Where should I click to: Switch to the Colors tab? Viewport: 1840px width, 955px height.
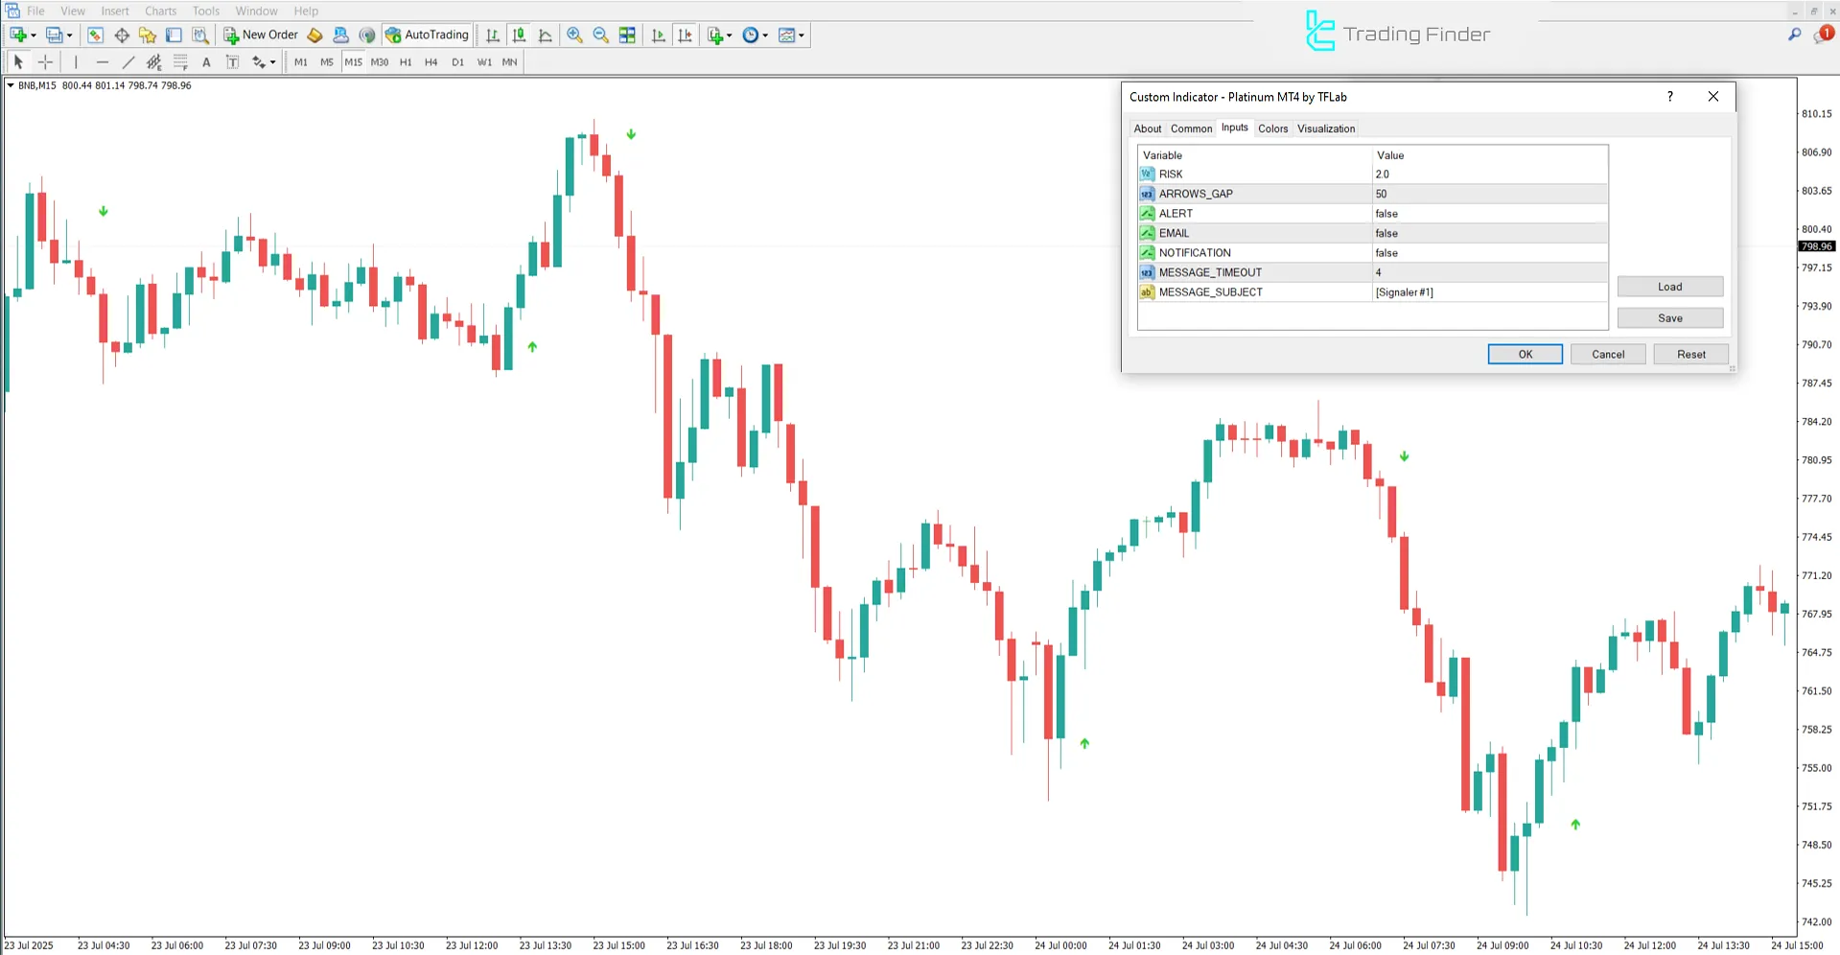(x=1272, y=128)
